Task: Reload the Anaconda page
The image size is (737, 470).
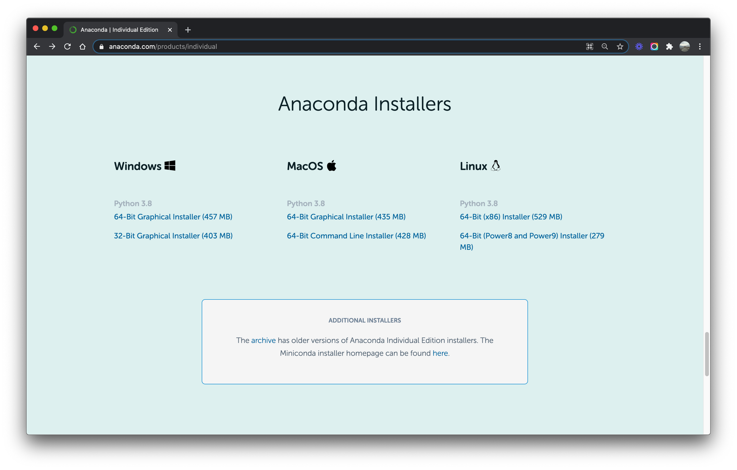Action: tap(67, 47)
